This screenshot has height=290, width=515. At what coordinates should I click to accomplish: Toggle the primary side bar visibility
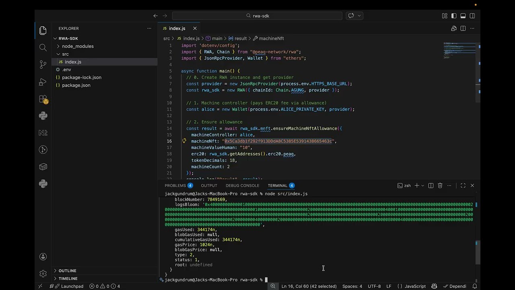[454, 16]
